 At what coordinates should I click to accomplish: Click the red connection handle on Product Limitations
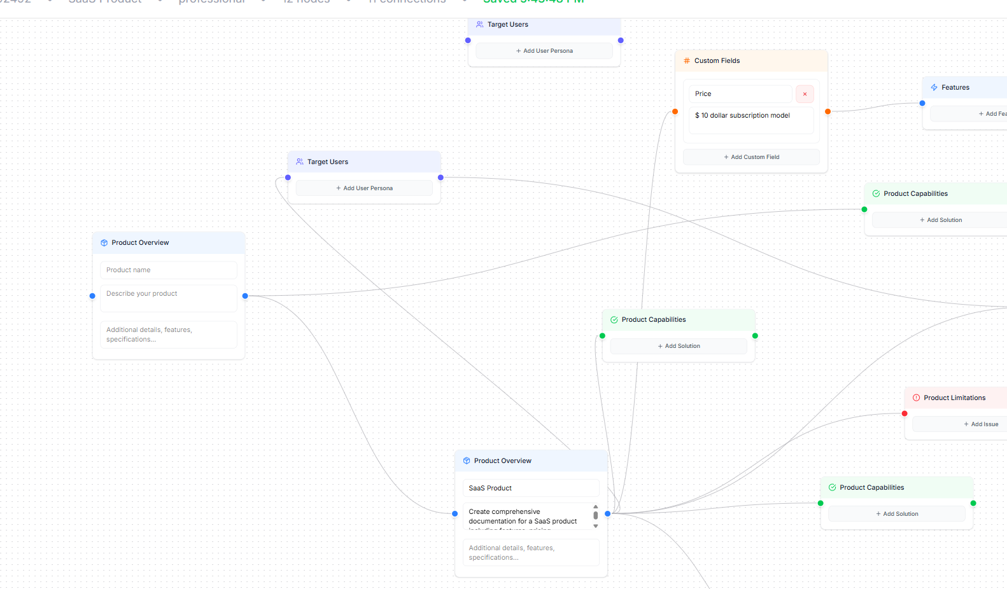[905, 414]
